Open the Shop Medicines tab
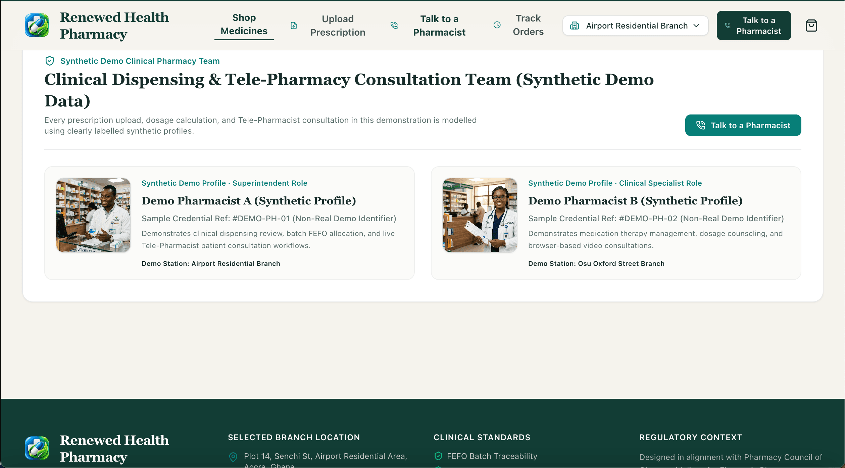The height and width of the screenshot is (468, 845). (x=244, y=25)
